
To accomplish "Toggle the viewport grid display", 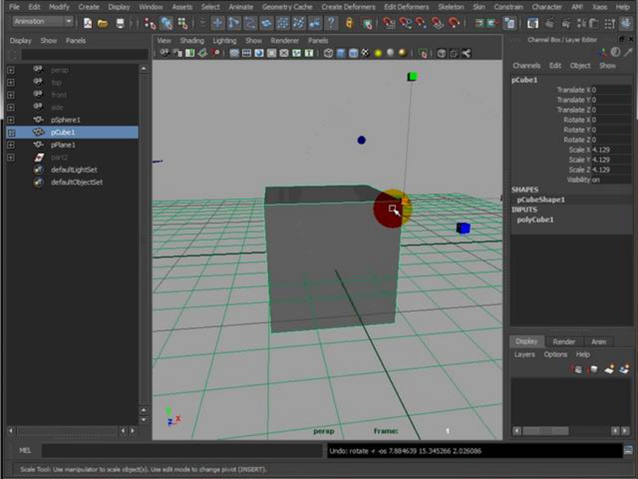I will point(234,53).
